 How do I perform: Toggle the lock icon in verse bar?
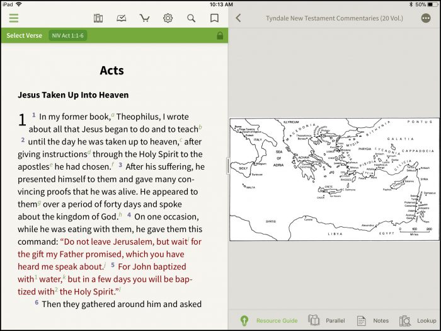(x=220, y=35)
